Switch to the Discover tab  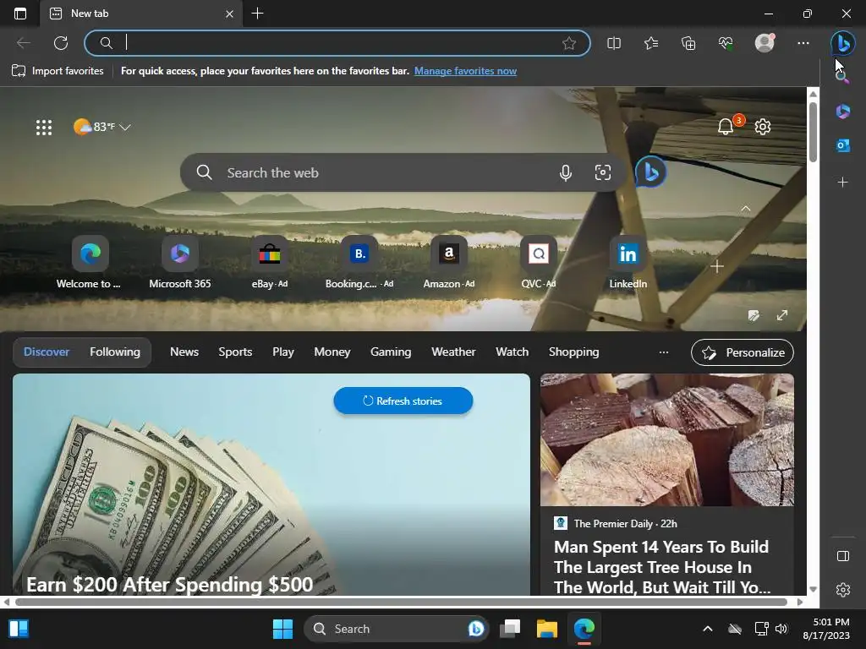[x=47, y=352]
